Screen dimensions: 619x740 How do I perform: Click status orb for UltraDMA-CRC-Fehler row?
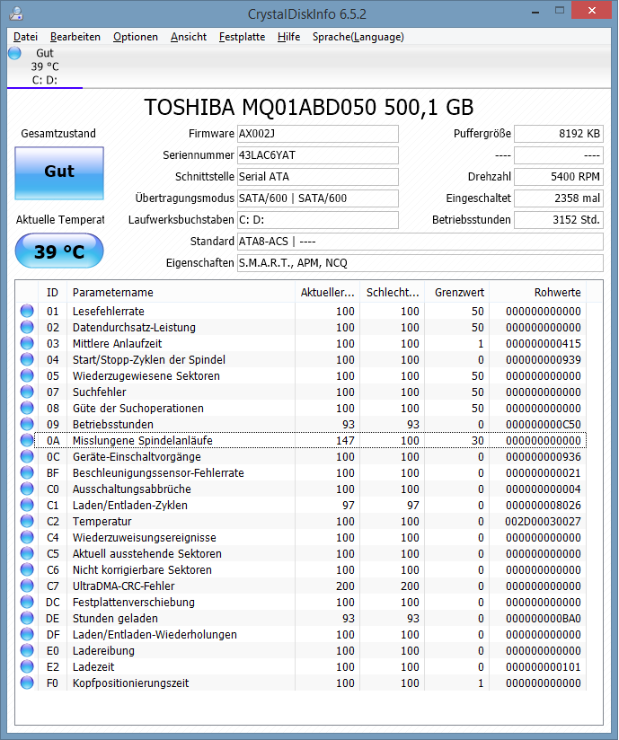coord(27,586)
